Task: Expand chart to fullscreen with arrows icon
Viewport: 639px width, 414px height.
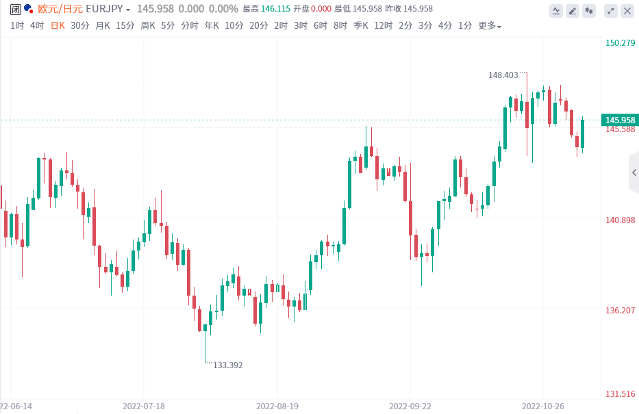Action: (611, 10)
